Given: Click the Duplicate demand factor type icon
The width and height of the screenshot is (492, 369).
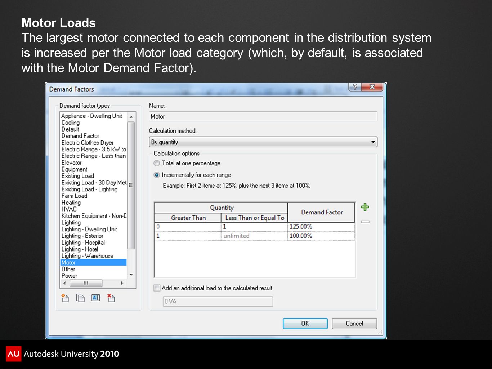Looking at the screenshot, I should coord(80,298).
